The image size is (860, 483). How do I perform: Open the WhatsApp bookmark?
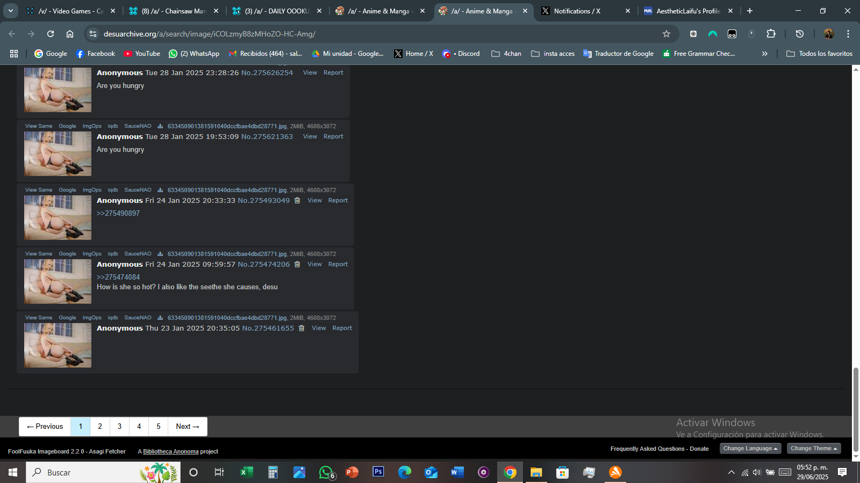pos(194,54)
